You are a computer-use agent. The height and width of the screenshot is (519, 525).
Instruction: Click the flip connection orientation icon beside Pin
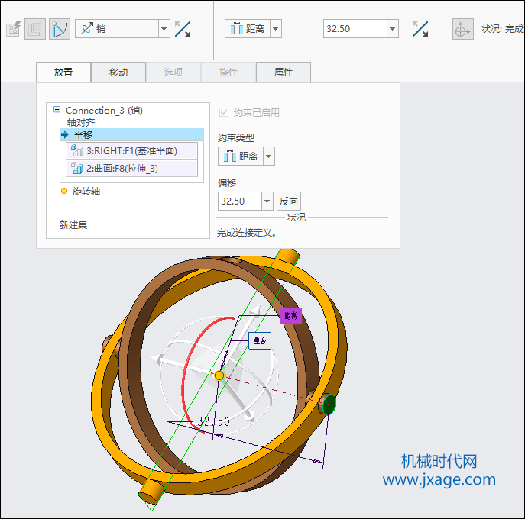point(183,29)
